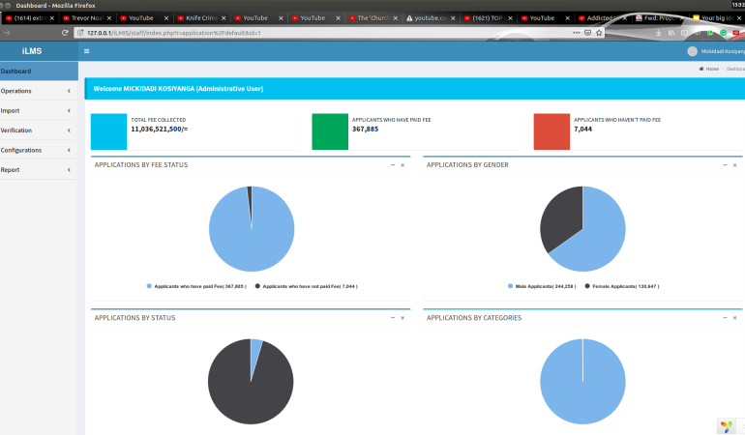The image size is (745, 435).
Task: Click the Home breadcrumb icon
Action: coord(702,69)
